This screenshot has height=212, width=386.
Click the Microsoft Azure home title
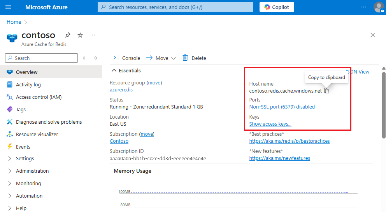(46, 7)
